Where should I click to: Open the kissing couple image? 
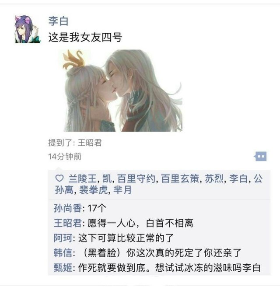123,91
